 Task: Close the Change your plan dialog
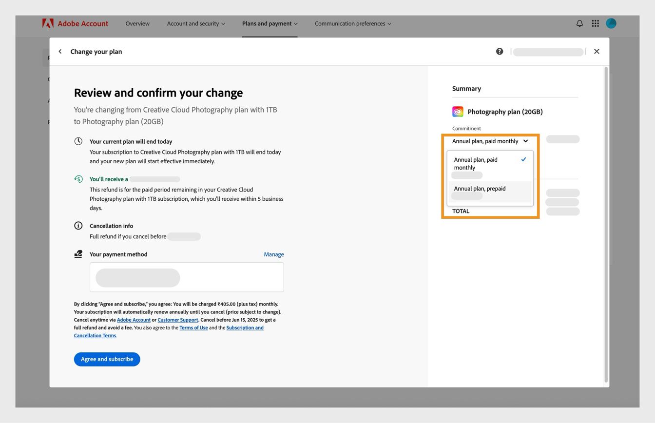597,51
